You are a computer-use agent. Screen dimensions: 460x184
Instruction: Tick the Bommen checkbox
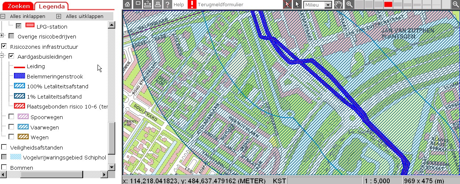[4, 168]
